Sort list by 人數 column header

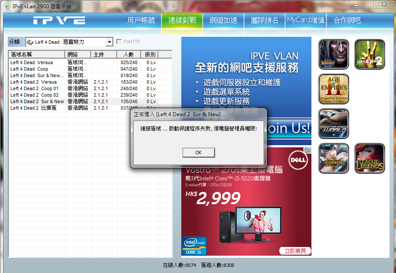(129, 54)
